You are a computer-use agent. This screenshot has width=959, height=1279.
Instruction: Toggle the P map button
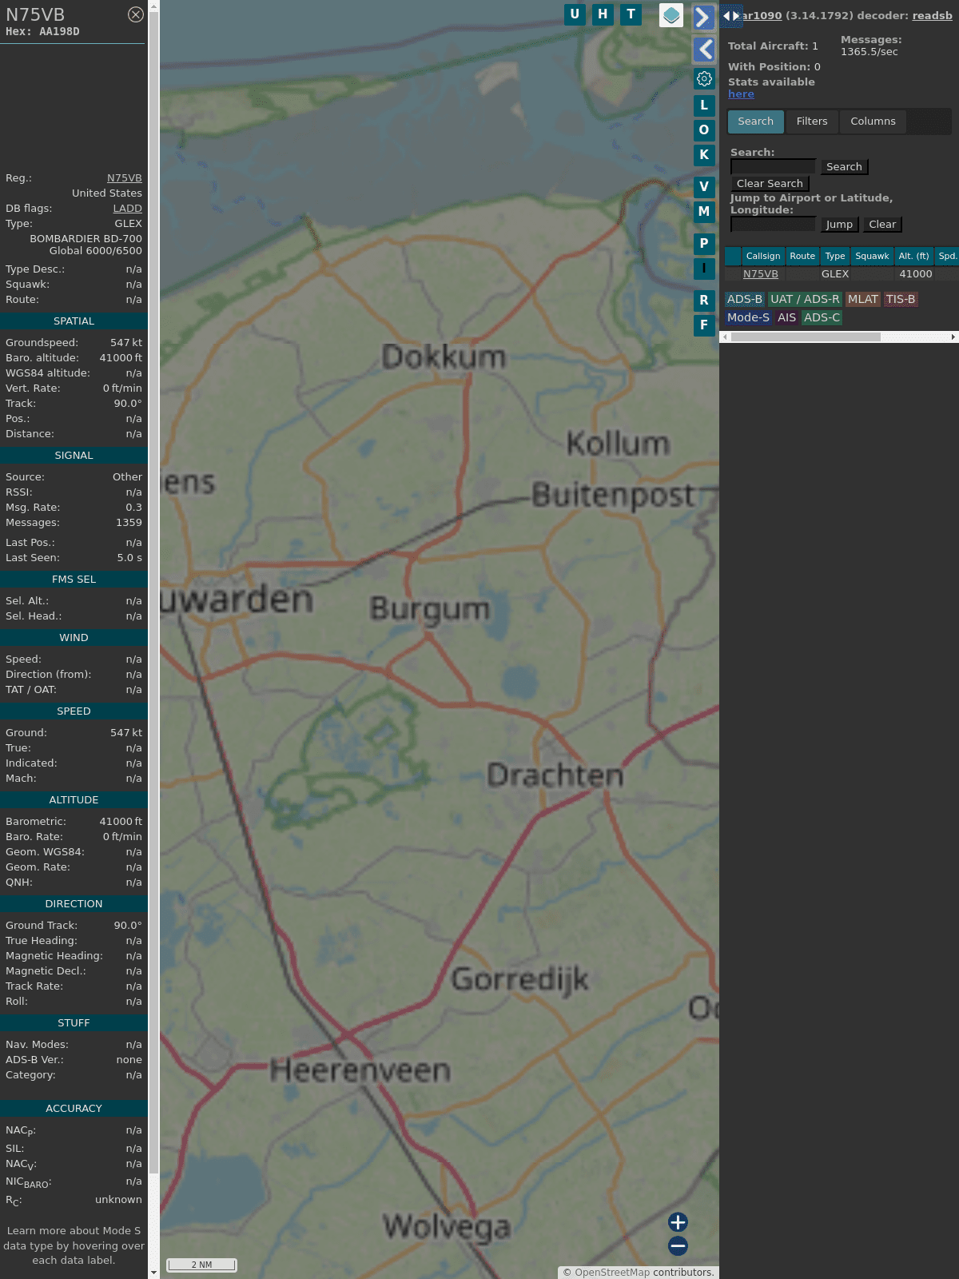(704, 244)
